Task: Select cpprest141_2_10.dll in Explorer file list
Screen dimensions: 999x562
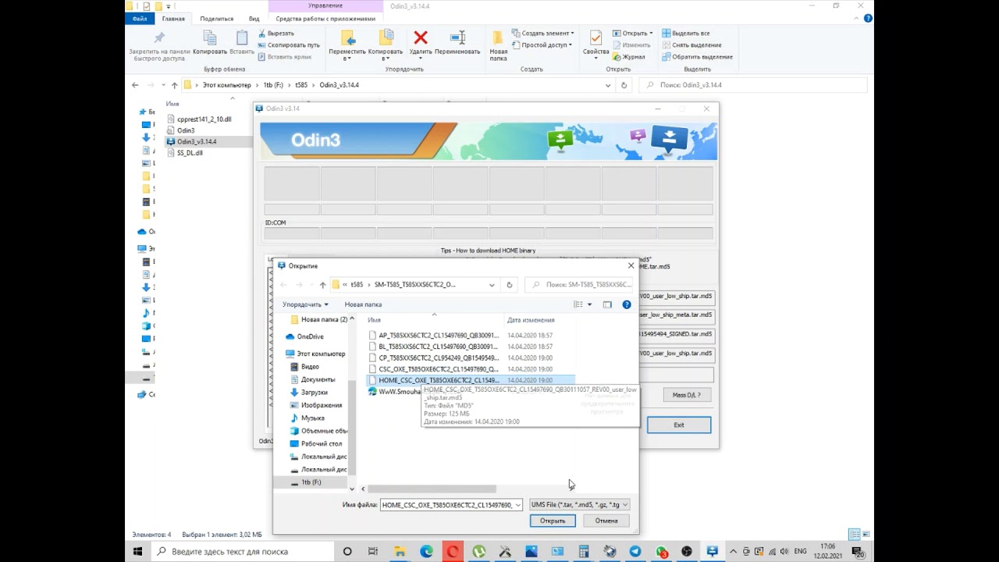Action: point(204,119)
